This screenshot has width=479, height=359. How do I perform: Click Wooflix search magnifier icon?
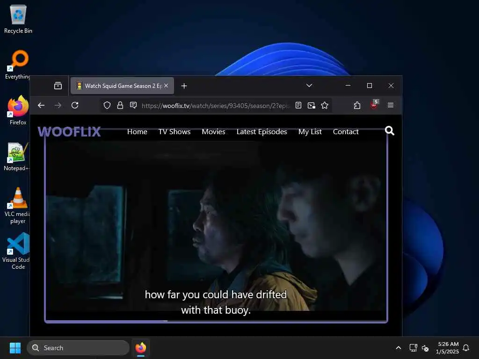390,131
